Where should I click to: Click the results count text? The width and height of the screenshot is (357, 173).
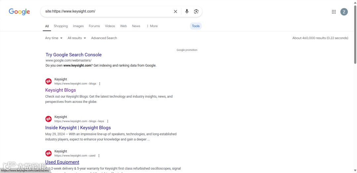[320, 38]
